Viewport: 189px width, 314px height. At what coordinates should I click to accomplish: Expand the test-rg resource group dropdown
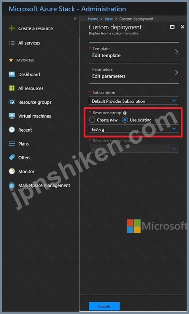pos(134,129)
